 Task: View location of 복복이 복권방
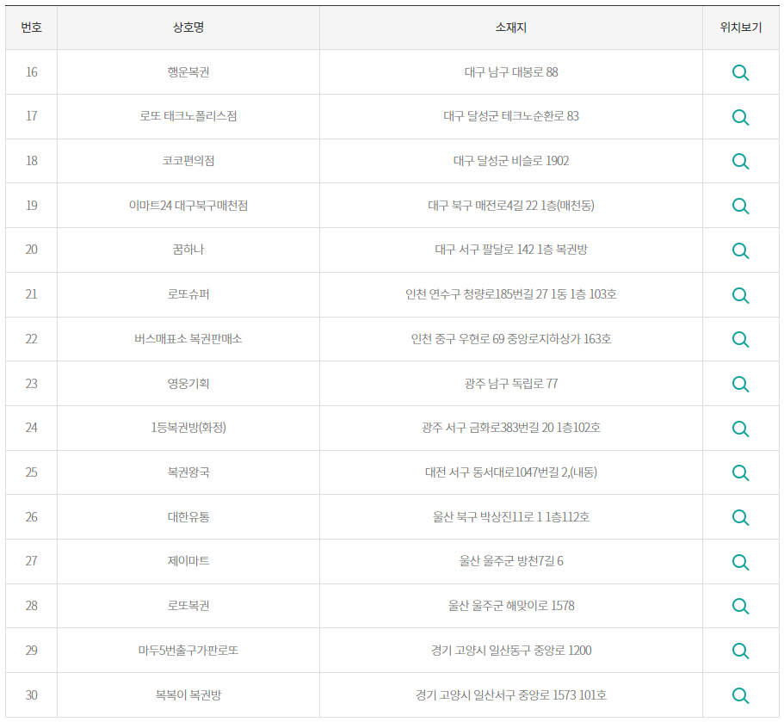[740, 695]
